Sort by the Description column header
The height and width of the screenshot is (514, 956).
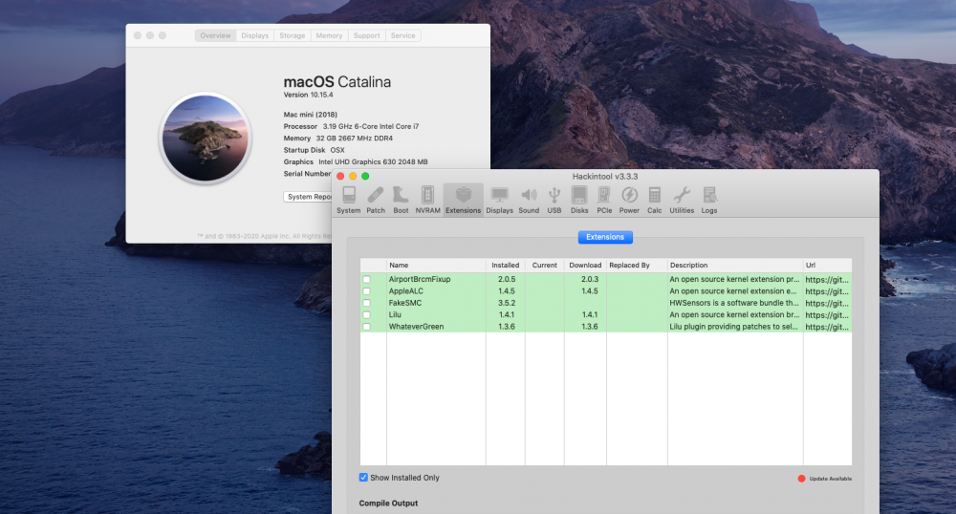coord(735,265)
